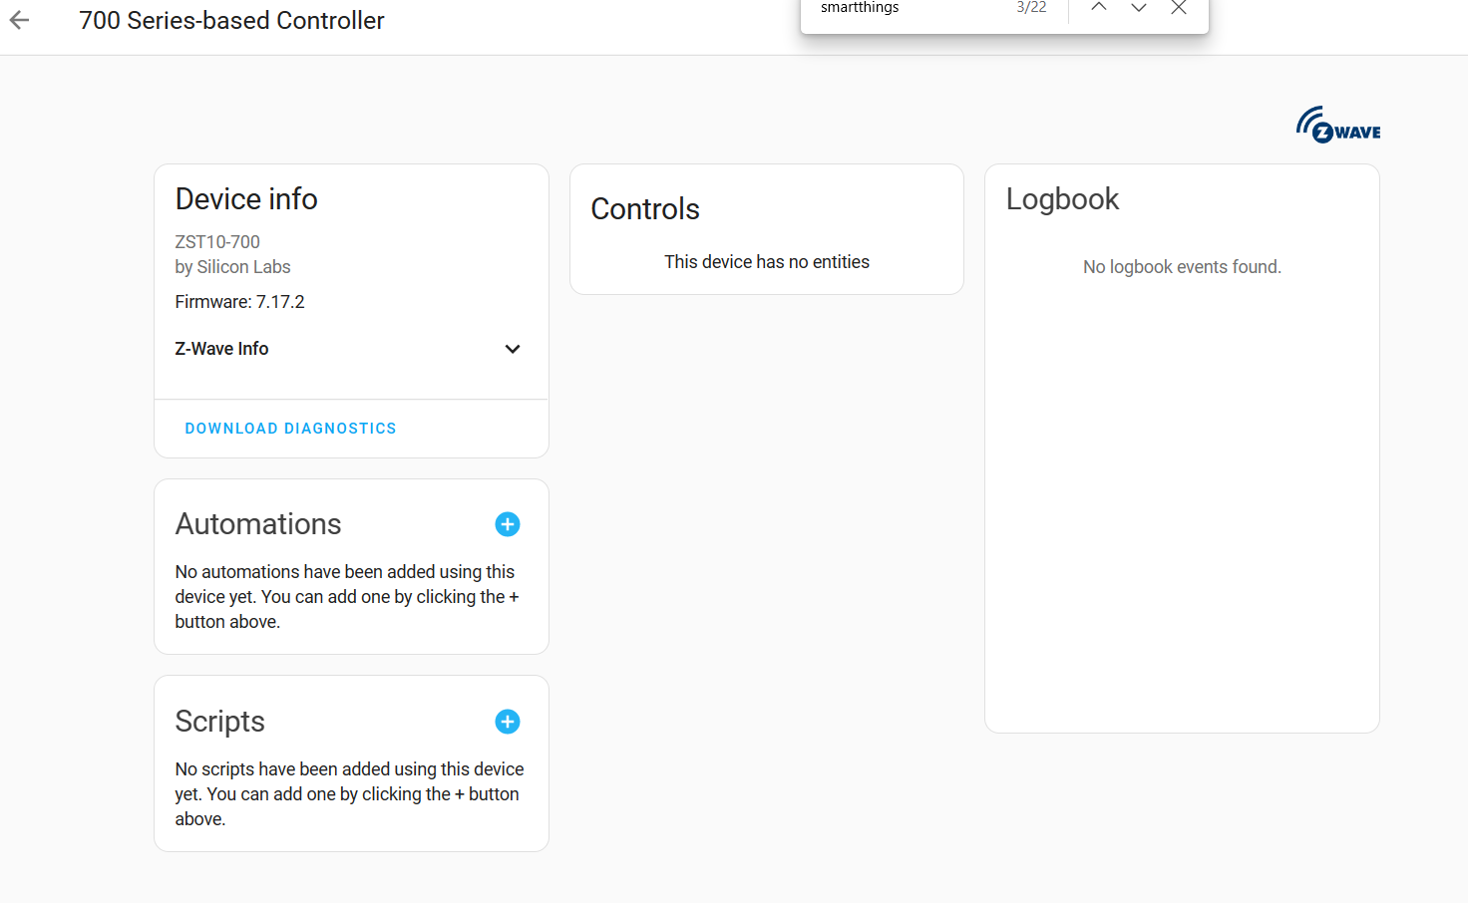Expand the Z-Wave Info section

pyautogui.click(x=513, y=349)
